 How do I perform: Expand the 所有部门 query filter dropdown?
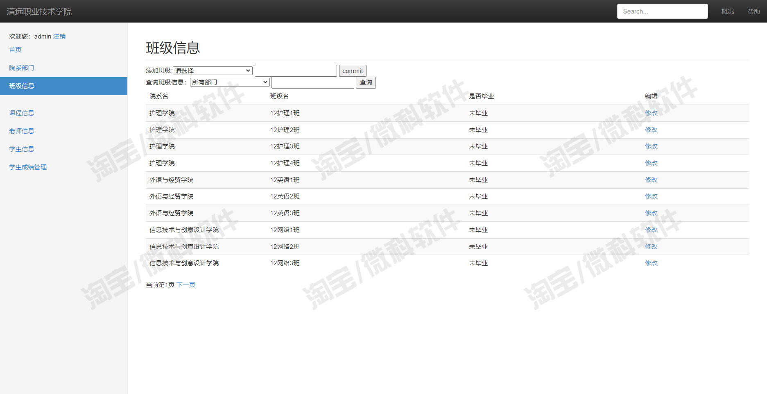point(230,82)
